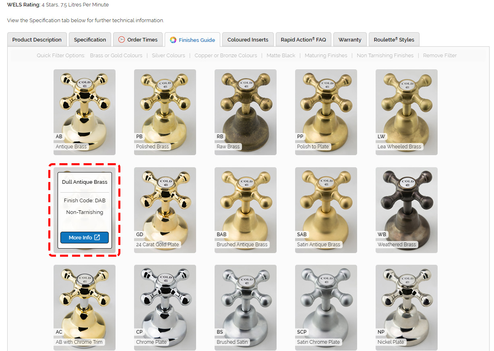Filter by Copper or Bronze Colours
This screenshot has height=351, width=494.
(225, 56)
